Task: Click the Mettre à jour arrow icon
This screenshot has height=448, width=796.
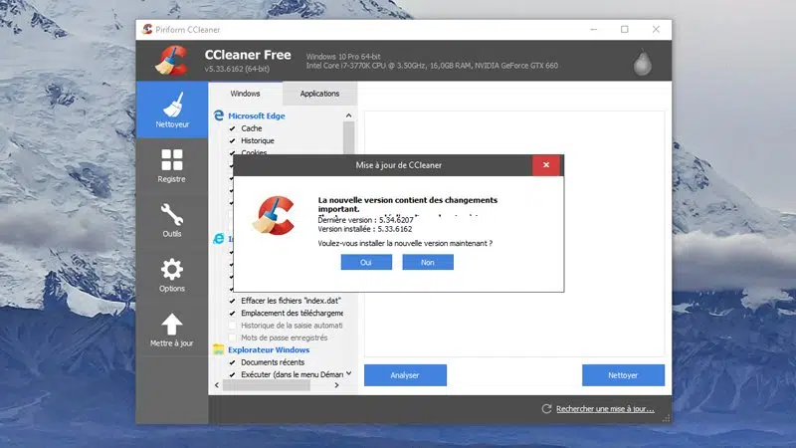Action: (x=172, y=324)
